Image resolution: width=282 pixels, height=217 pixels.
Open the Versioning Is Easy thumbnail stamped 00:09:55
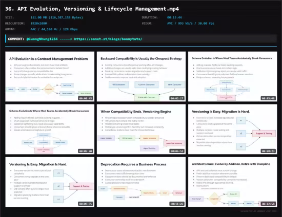[50, 182]
